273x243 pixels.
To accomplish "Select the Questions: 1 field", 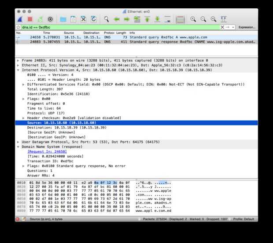I will (x=40, y=171).
